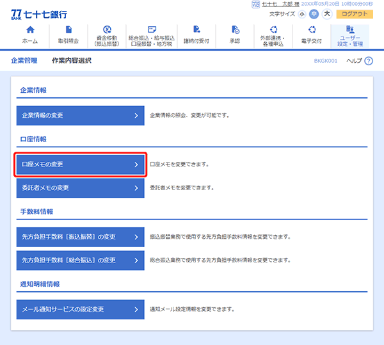This screenshot has width=384, height=345.
Task: Set text size to small (小)
Action: click(x=301, y=14)
